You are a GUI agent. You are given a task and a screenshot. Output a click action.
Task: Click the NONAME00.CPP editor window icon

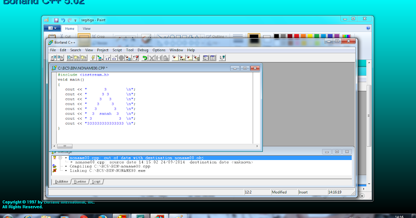point(54,68)
